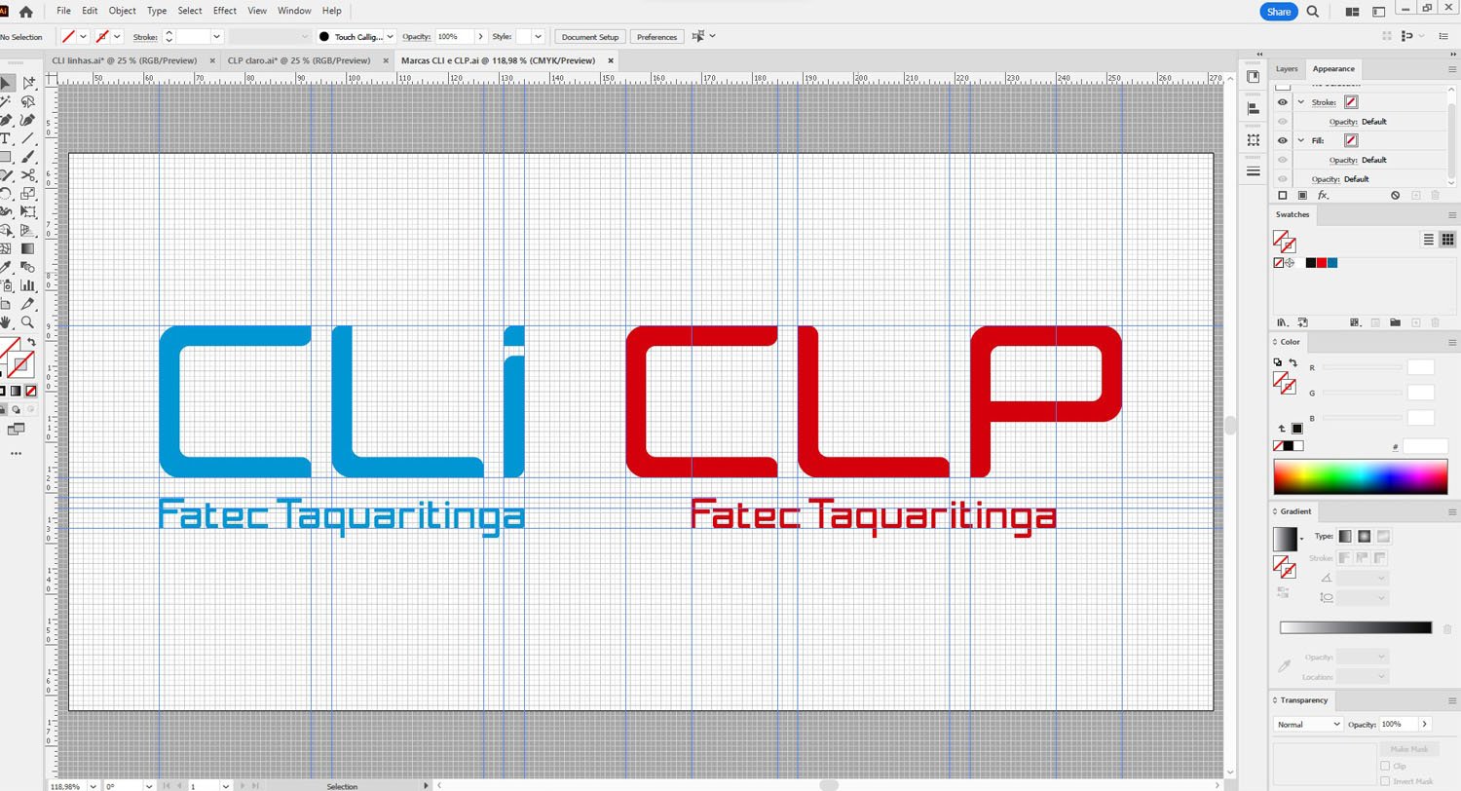
Task: Toggle visibility of the Fill's Opacity row
Action: (1282, 160)
